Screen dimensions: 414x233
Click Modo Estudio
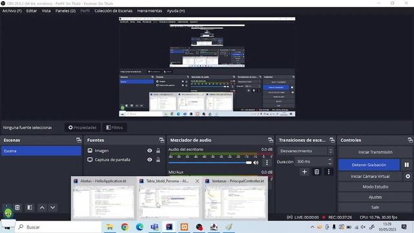pyautogui.click(x=375, y=187)
